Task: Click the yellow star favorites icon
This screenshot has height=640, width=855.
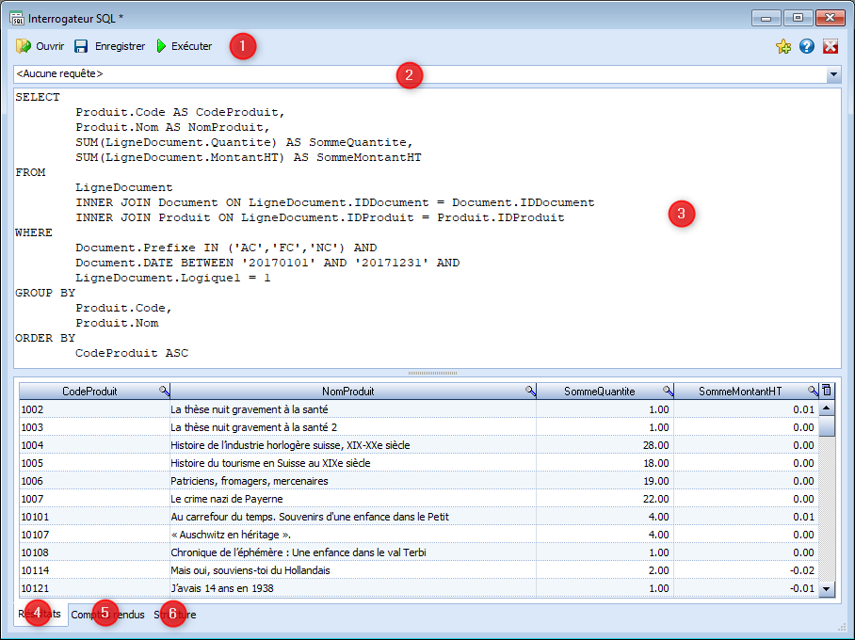Action: point(783,46)
